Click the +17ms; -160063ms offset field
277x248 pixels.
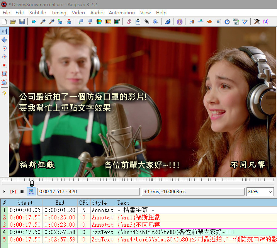pos(193,192)
